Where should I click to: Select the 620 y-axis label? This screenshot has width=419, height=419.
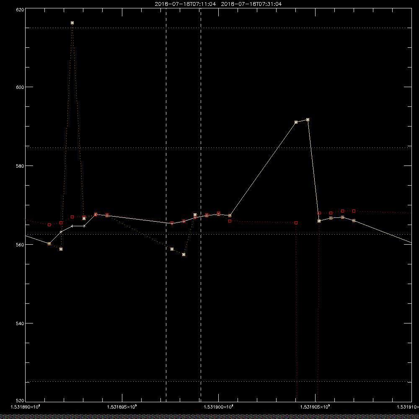(x=20, y=9)
